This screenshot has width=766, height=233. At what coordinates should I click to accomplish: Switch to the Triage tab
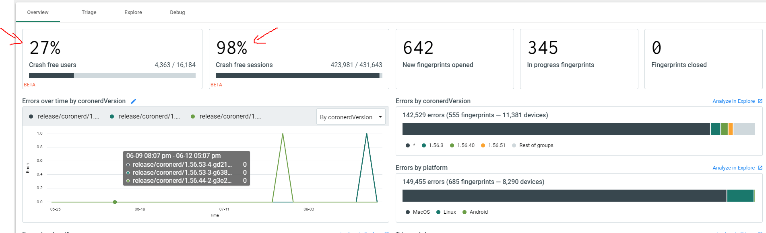(x=89, y=12)
